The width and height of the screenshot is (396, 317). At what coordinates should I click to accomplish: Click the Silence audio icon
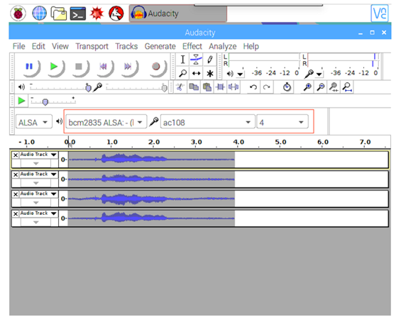233,87
